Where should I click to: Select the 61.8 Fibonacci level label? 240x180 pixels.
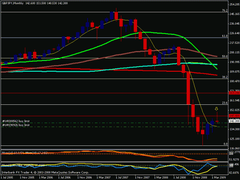[225, 36]
